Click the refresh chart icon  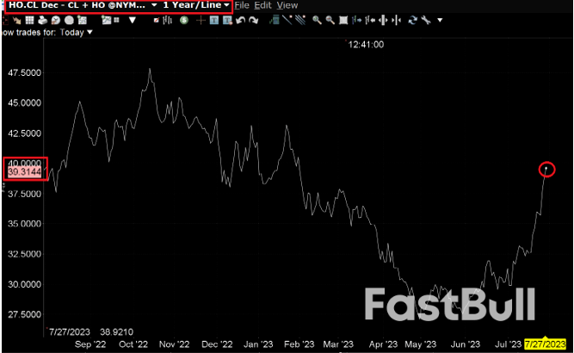[x=412, y=20]
